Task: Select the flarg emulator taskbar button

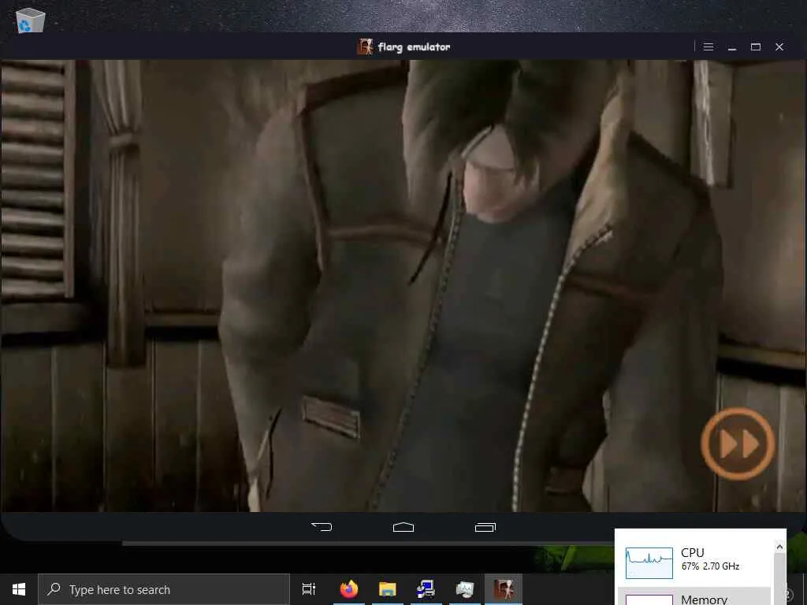Action: tap(504, 589)
